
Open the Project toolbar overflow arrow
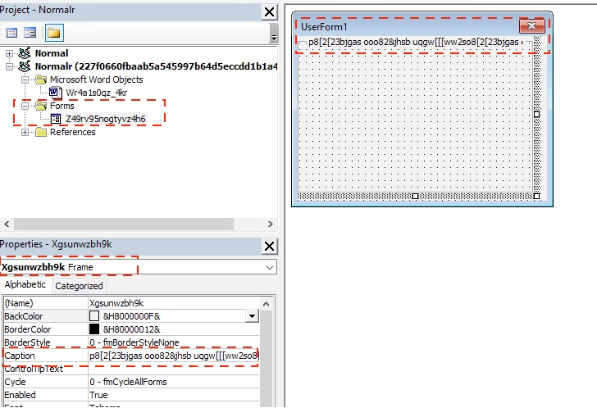273,33
